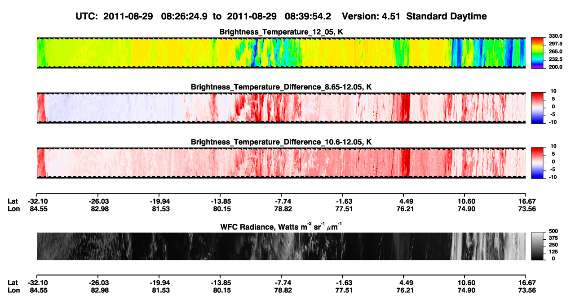584x300 pixels.
Task: Click the title 'Brightness_Temperature_12_05, K'
Action: click(x=281, y=32)
